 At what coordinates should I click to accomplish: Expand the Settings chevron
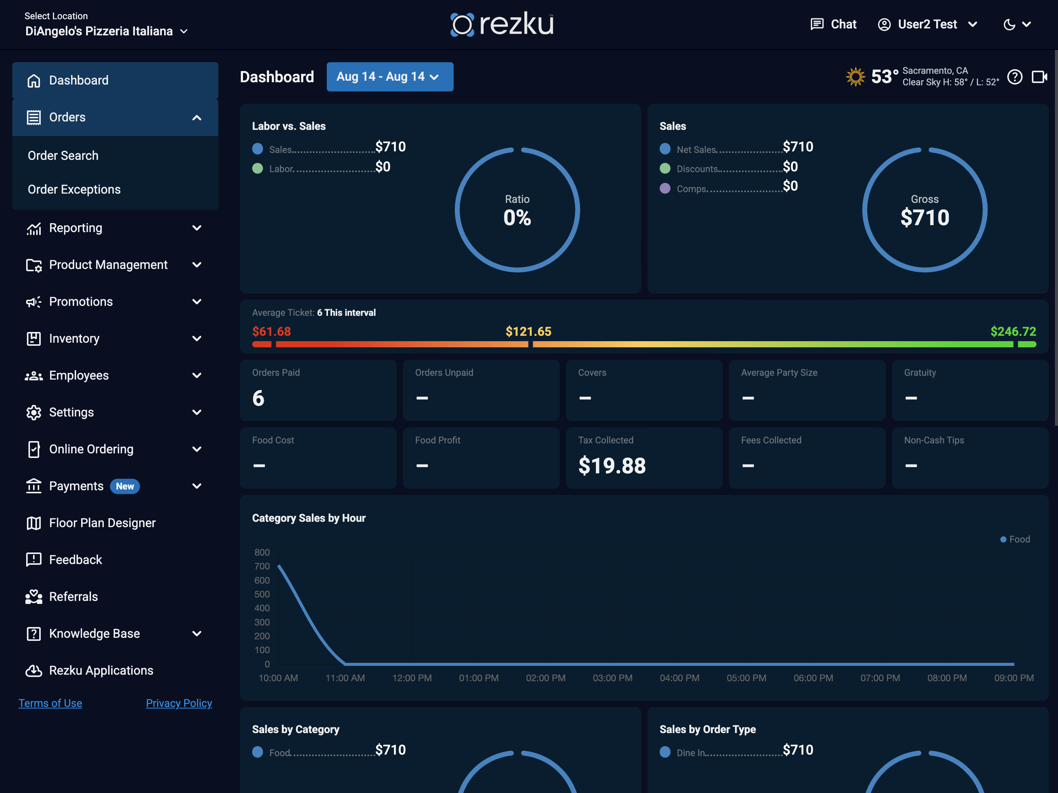pyautogui.click(x=196, y=413)
